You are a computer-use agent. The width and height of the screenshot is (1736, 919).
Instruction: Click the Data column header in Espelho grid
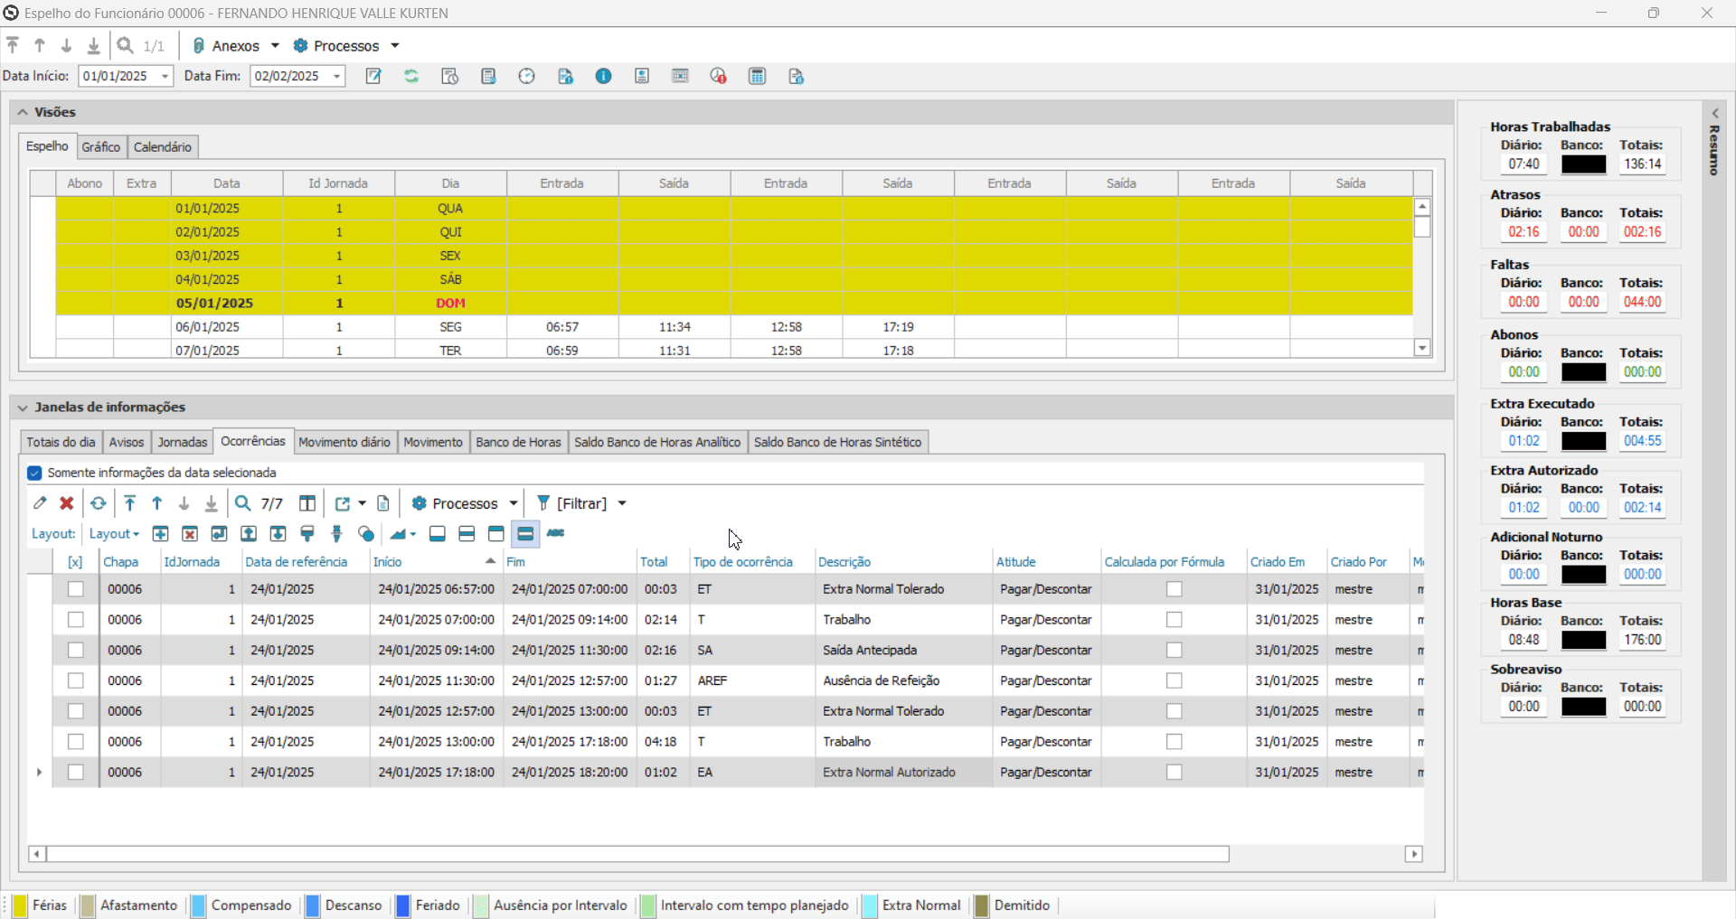click(227, 183)
